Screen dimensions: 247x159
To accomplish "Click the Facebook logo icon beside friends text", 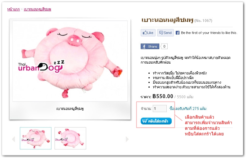I will pos(177,33).
